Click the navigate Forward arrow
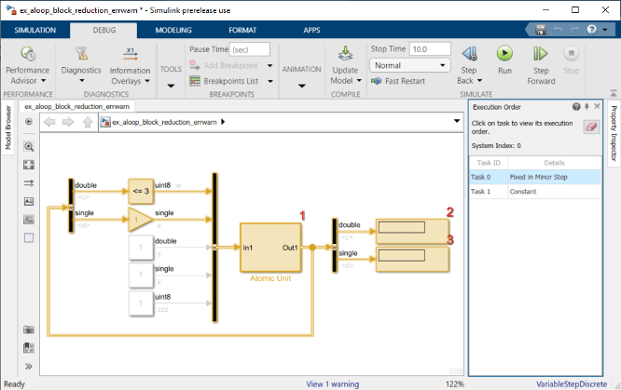 click(x=68, y=122)
